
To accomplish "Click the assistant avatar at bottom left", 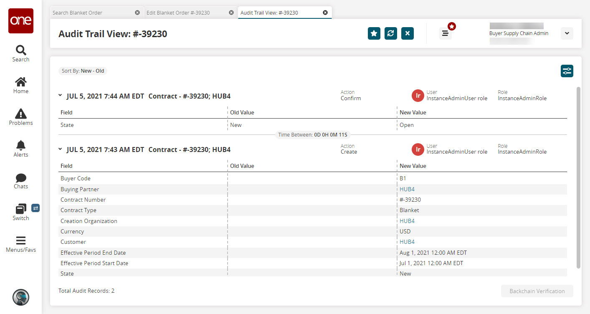I will click(x=21, y=297).
